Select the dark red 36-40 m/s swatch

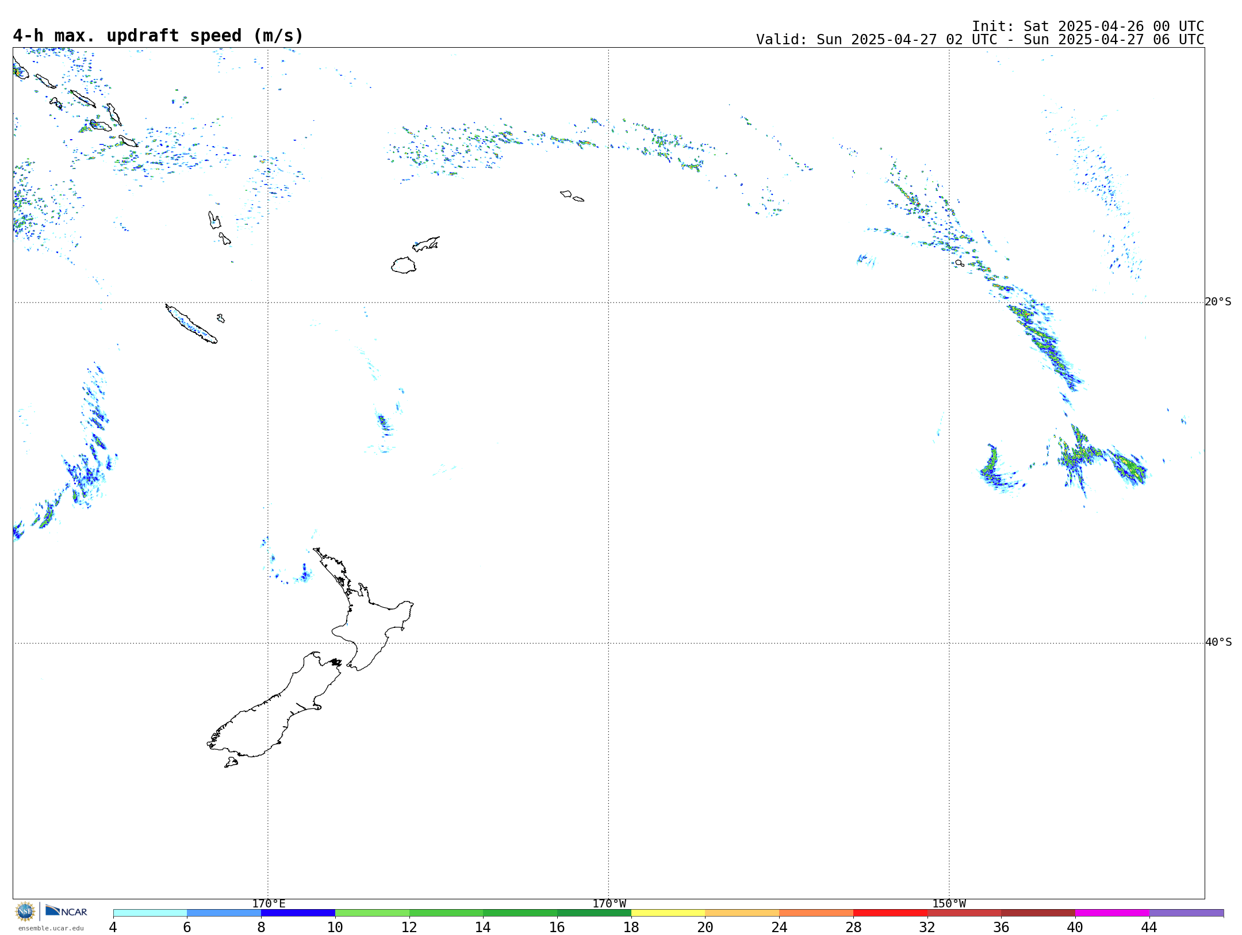coord(1038,913)
